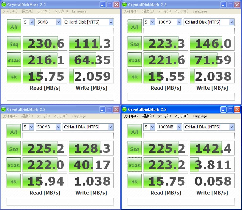Click the 64.35 write result

91,60
